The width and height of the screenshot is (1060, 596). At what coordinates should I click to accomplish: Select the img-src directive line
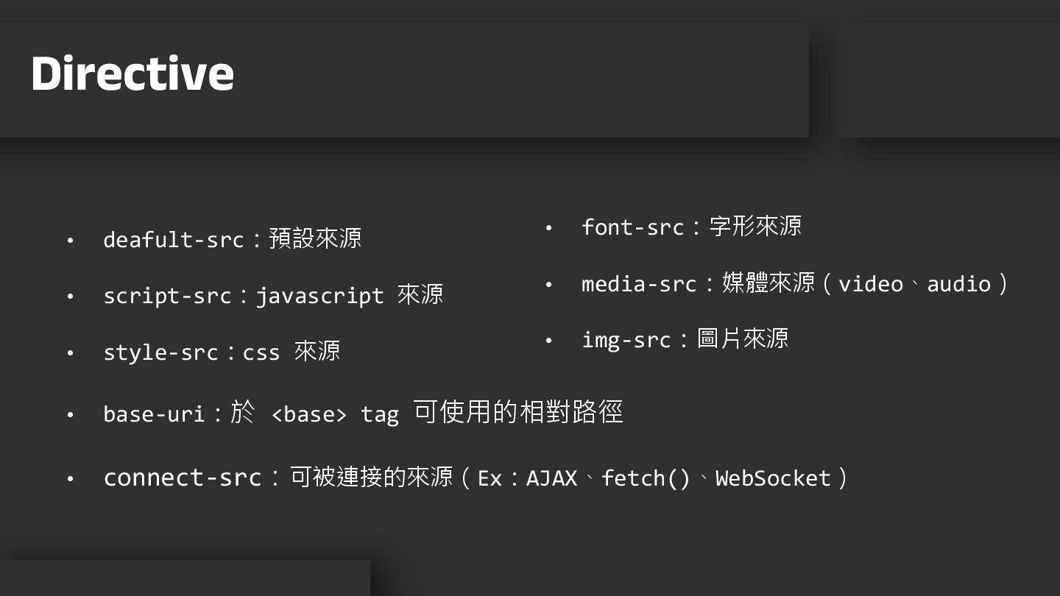click(x=685, y=340)
